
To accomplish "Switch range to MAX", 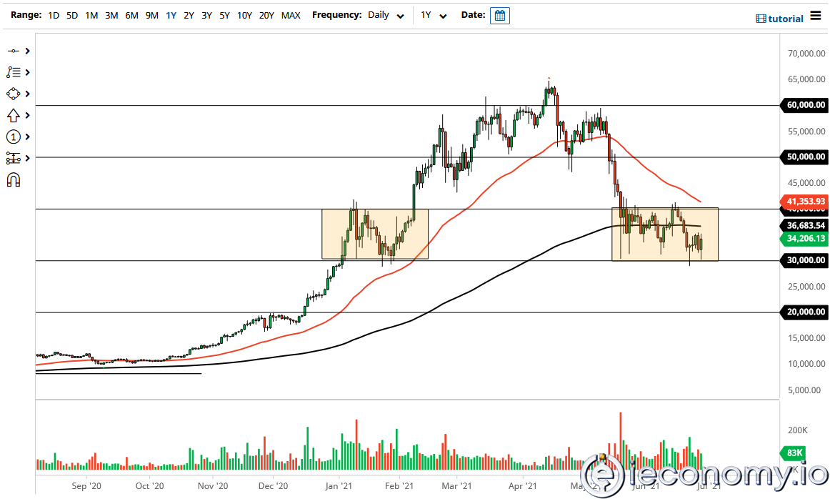I will coord(291,15).
